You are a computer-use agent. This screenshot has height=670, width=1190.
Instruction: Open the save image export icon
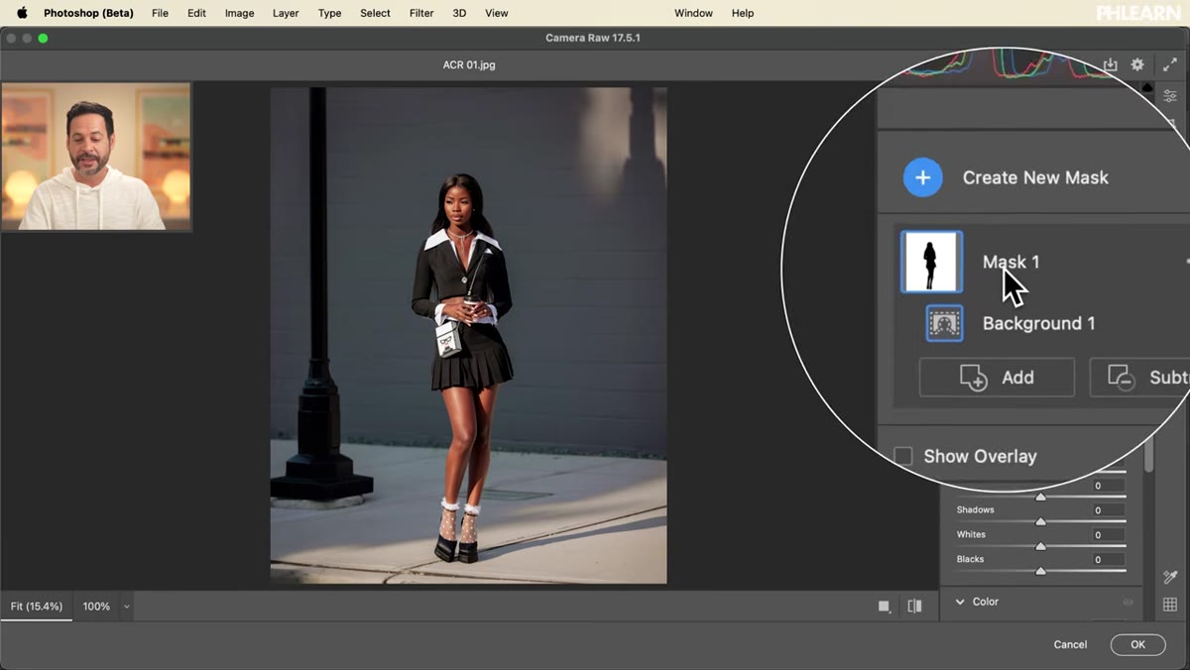point(1110,64)
